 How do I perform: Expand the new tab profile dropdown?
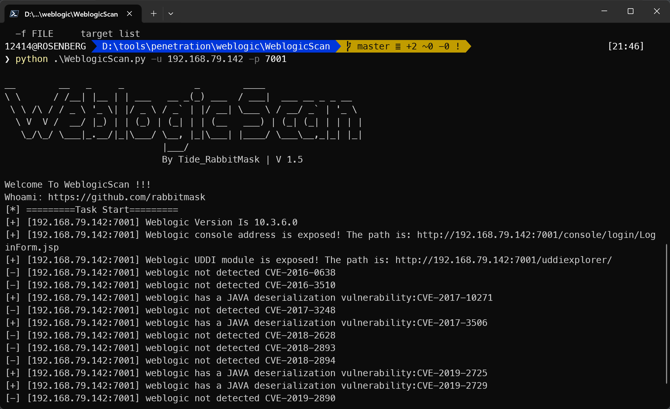tap(171, 14)
